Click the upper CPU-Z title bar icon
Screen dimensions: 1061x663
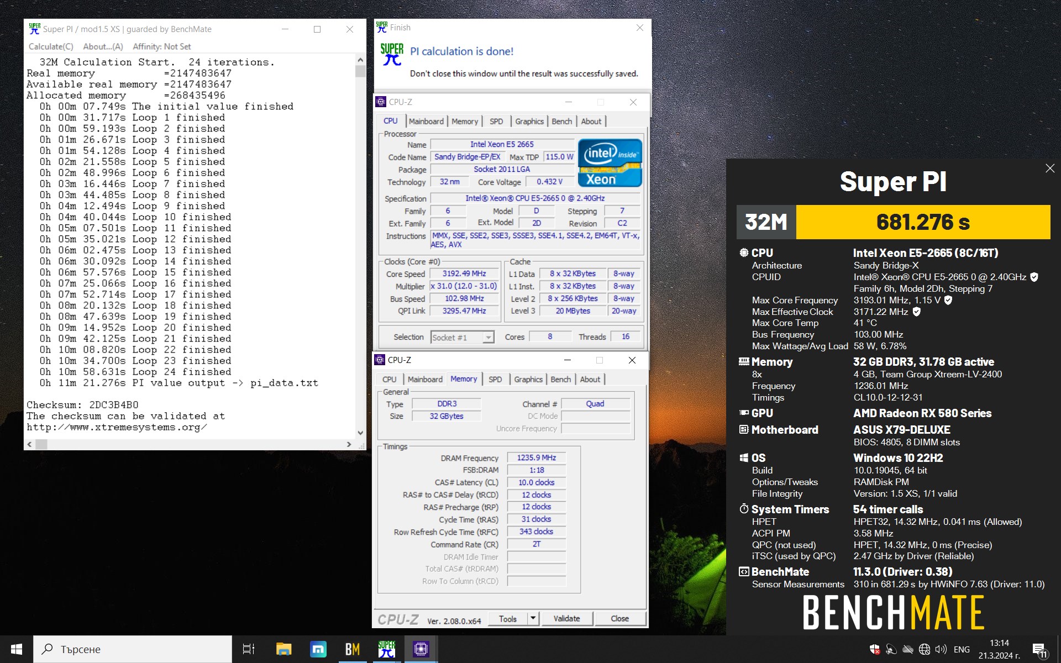point(381,102)
